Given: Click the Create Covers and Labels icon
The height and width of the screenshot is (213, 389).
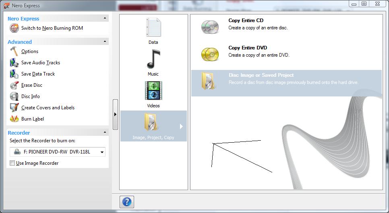Looking at the screenshot, I should [x=14, y=107].
